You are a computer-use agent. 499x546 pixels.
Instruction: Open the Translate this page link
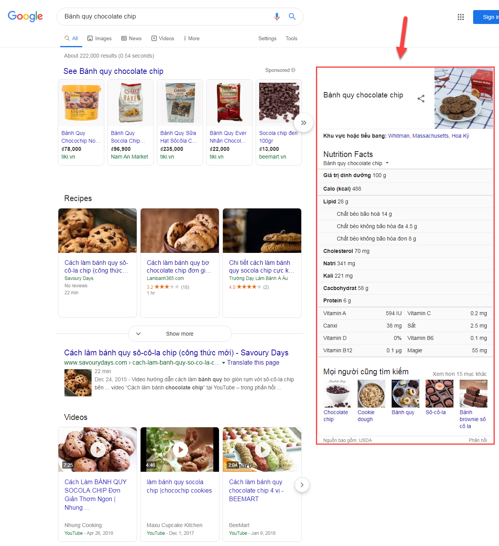coord(253,362)
